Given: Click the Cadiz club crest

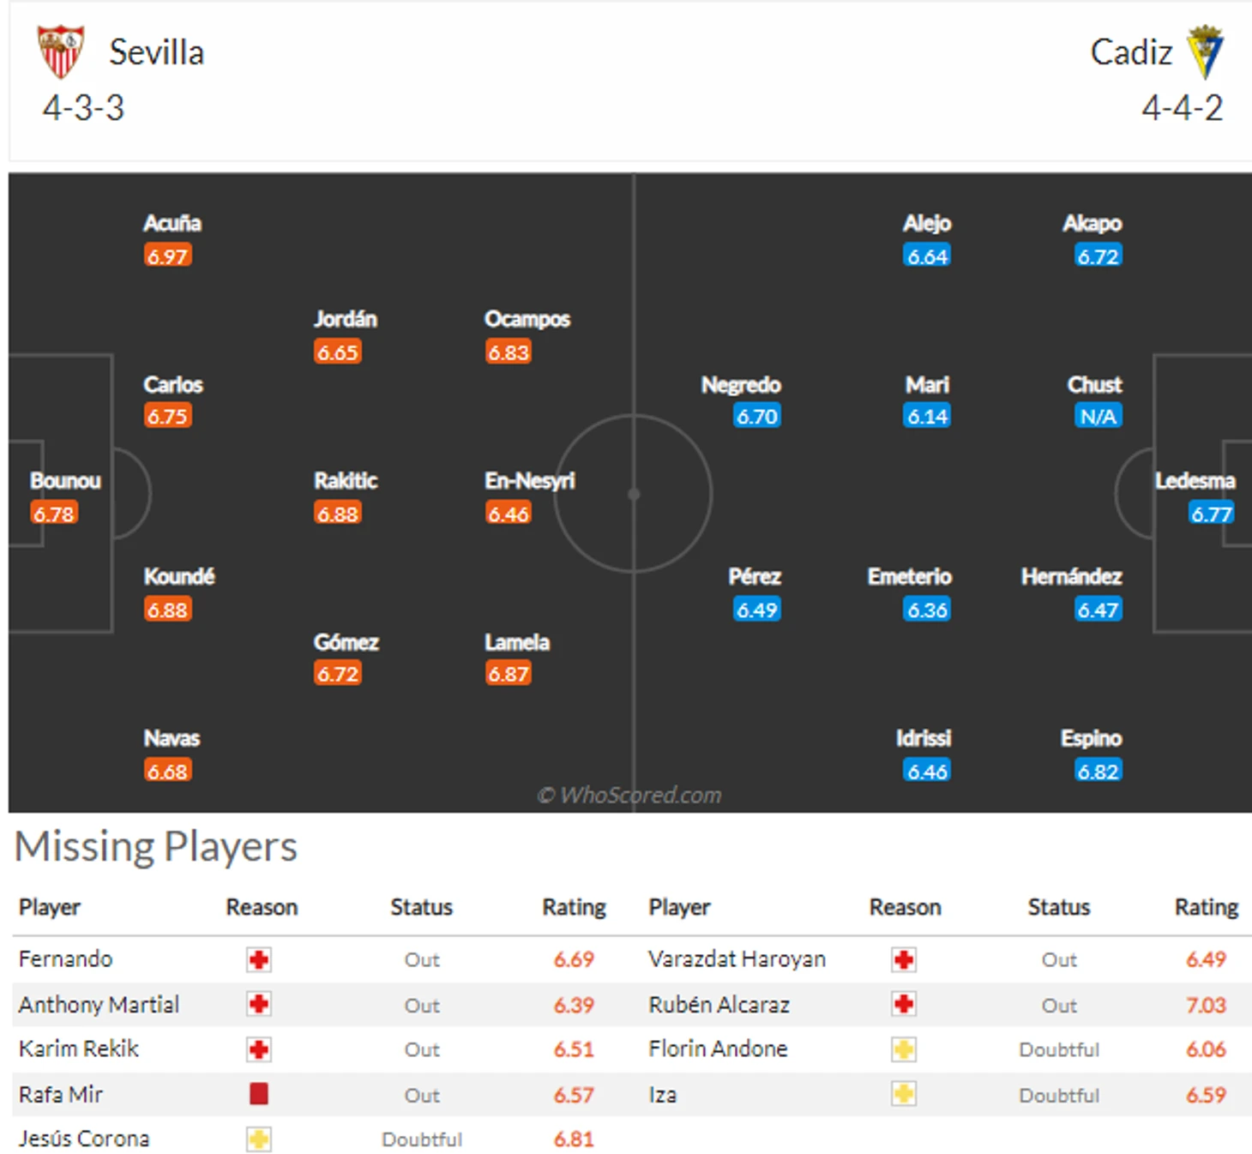Looking at the screenshot, I should 1205,51.
